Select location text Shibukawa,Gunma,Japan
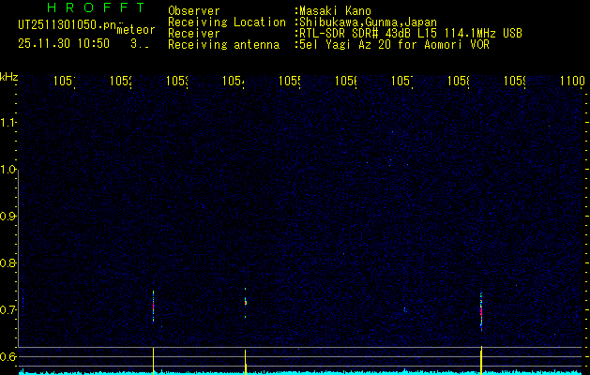Image resolution: width=590 pixels, height=375 pixels. [x=368, y=22]
